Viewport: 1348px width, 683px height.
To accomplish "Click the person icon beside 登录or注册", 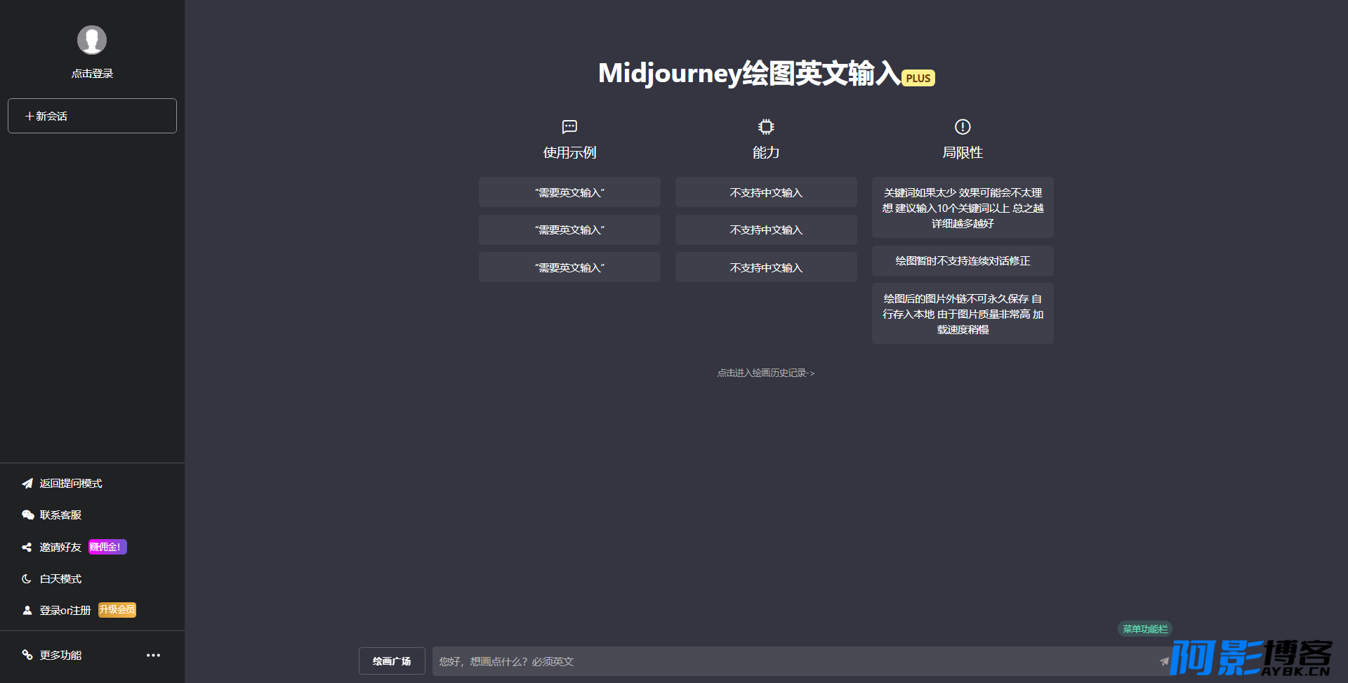I will [x=27, y=611].
